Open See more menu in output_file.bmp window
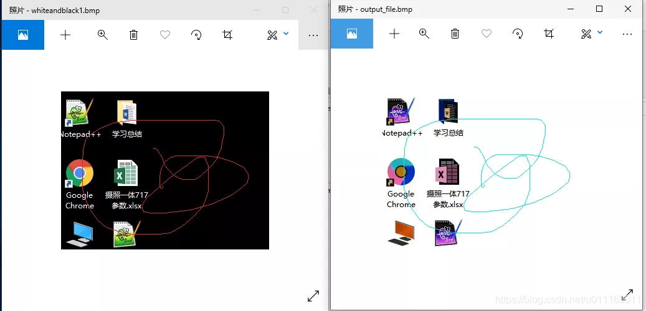646x311 pixels. 627,34
